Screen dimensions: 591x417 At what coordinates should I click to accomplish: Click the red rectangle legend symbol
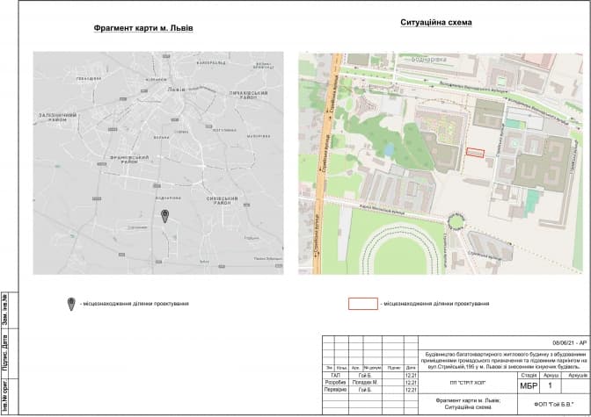coord(362,304)
